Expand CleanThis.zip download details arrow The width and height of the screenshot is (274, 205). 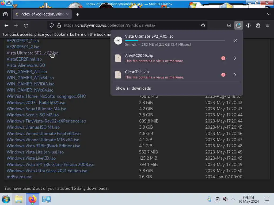pos(235,75)
